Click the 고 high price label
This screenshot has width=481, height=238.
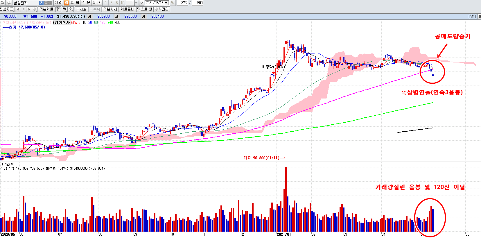[116, 17]
